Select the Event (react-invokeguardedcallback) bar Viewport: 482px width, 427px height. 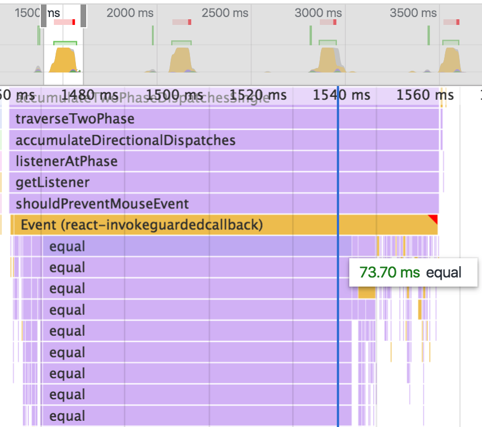tap(170, 225)
